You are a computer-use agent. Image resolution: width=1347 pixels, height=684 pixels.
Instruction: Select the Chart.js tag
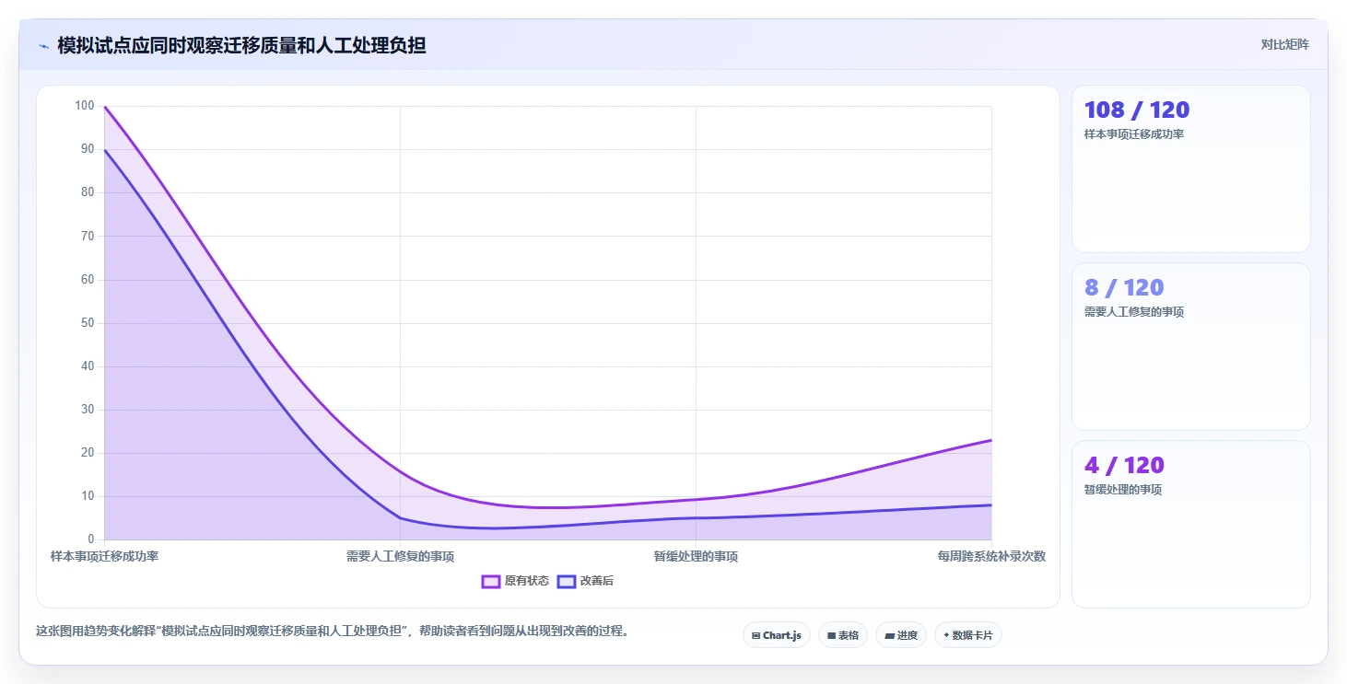click(x=777, y=635)
